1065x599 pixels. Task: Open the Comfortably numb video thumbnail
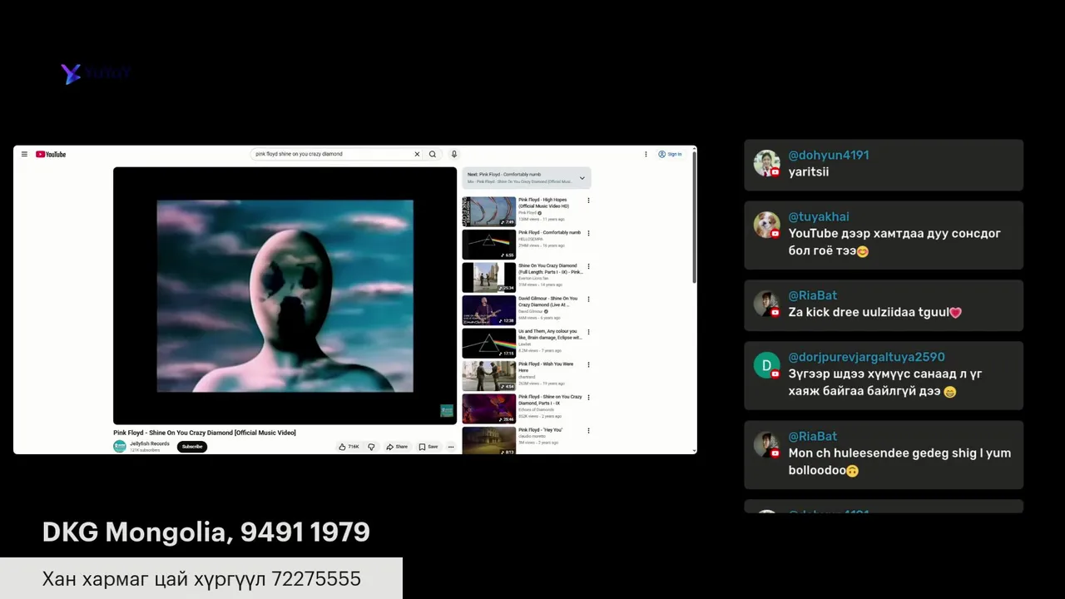(488, 245)
